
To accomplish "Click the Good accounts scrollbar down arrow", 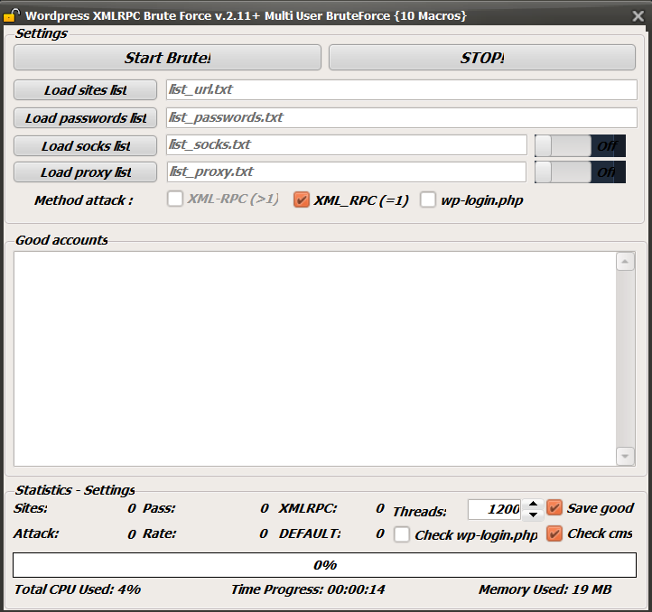I will pyautogui.click(x=625, y=456).
